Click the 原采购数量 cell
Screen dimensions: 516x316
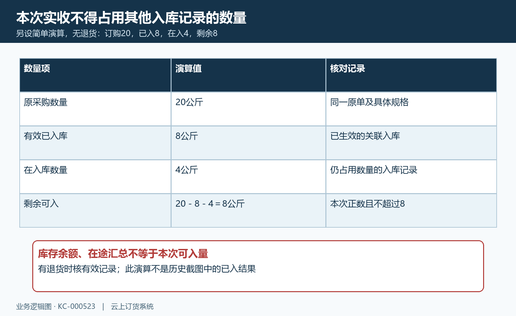(x=95, y=109)
